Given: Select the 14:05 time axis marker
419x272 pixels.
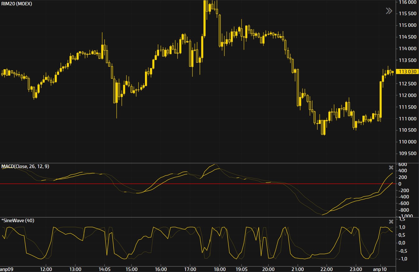Looking at the screenshot, I should (x=104, y=269).
